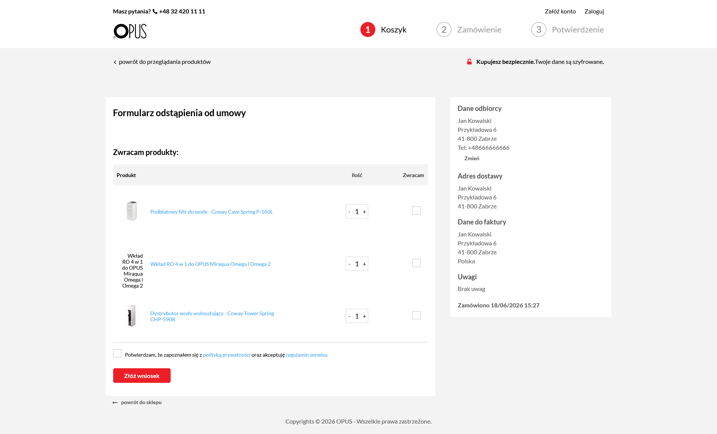This screenshot has height=434, width=717.
Task: Click the left arrow beside 'powrót do sklepu'
Action: click(115, 403)
